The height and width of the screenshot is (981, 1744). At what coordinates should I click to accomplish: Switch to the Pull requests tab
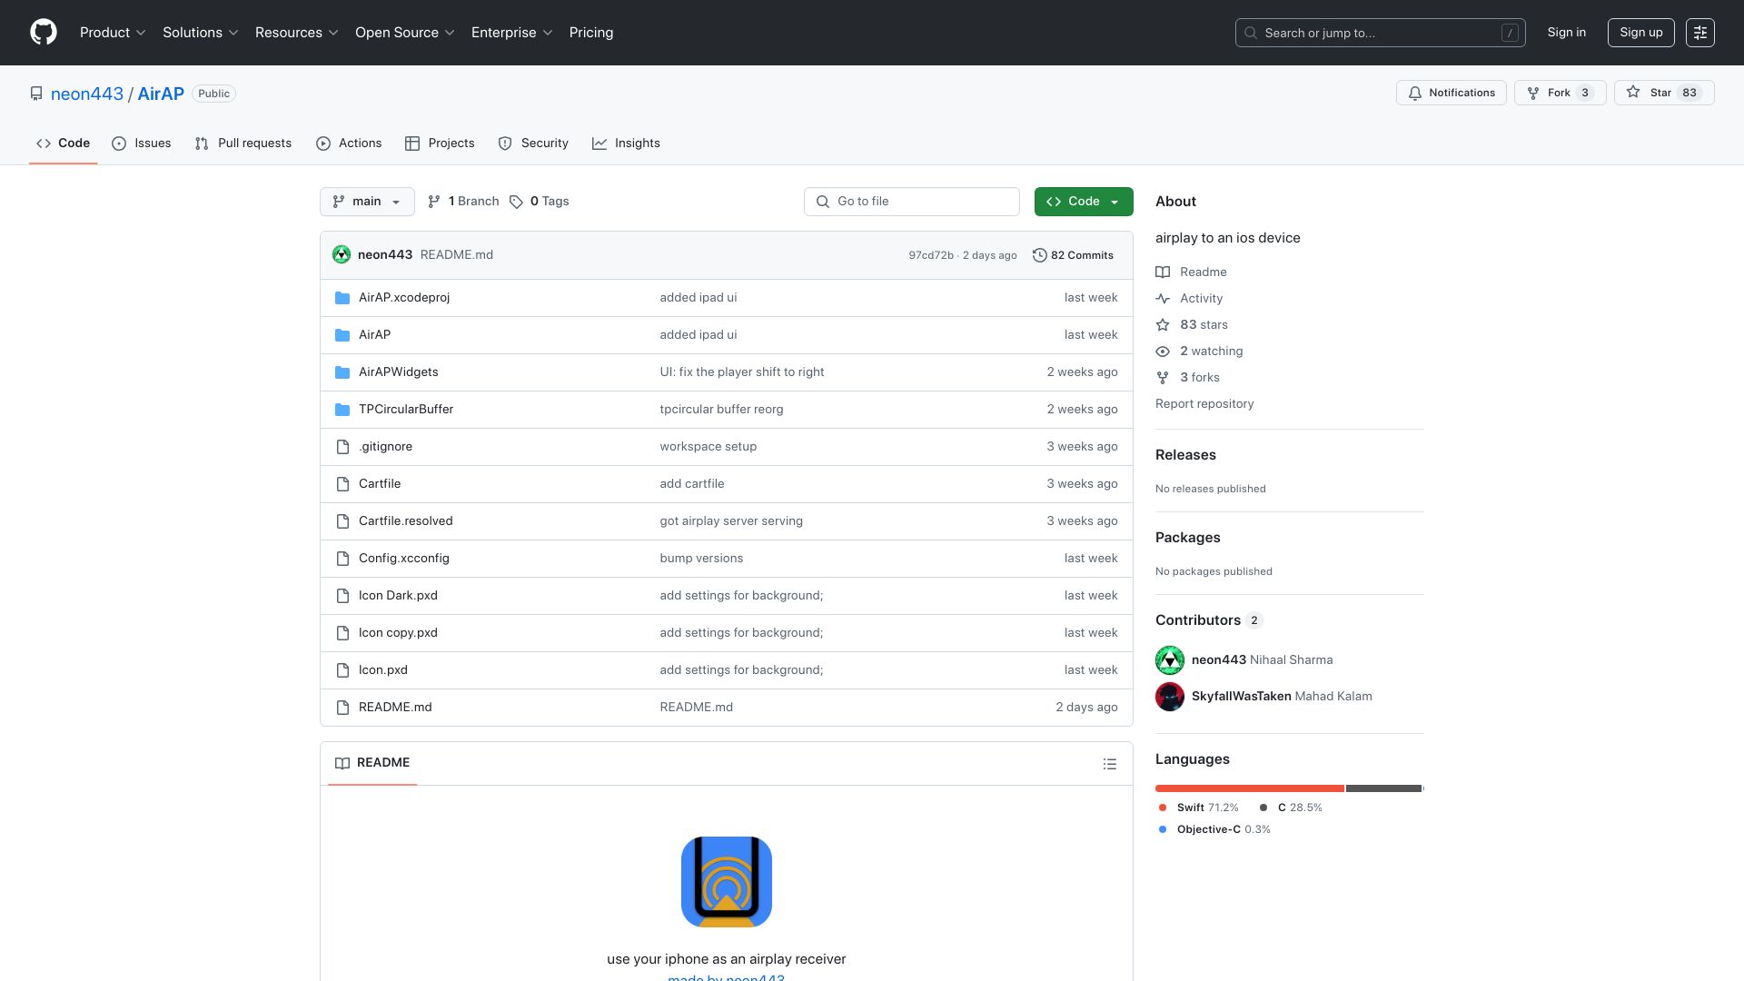[x=243, y=144]
